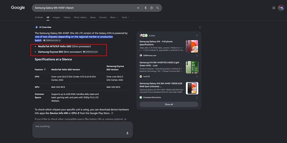Click the Overseas Electronics site name
The height and width of the screenshot is (143, 287).
pos(152,97)
